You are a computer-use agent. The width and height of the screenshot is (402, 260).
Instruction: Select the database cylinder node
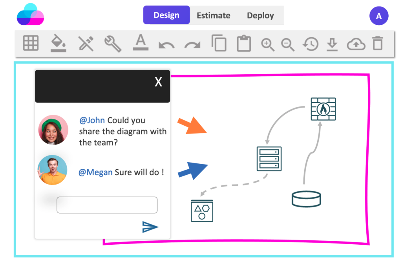coord(306,199)
